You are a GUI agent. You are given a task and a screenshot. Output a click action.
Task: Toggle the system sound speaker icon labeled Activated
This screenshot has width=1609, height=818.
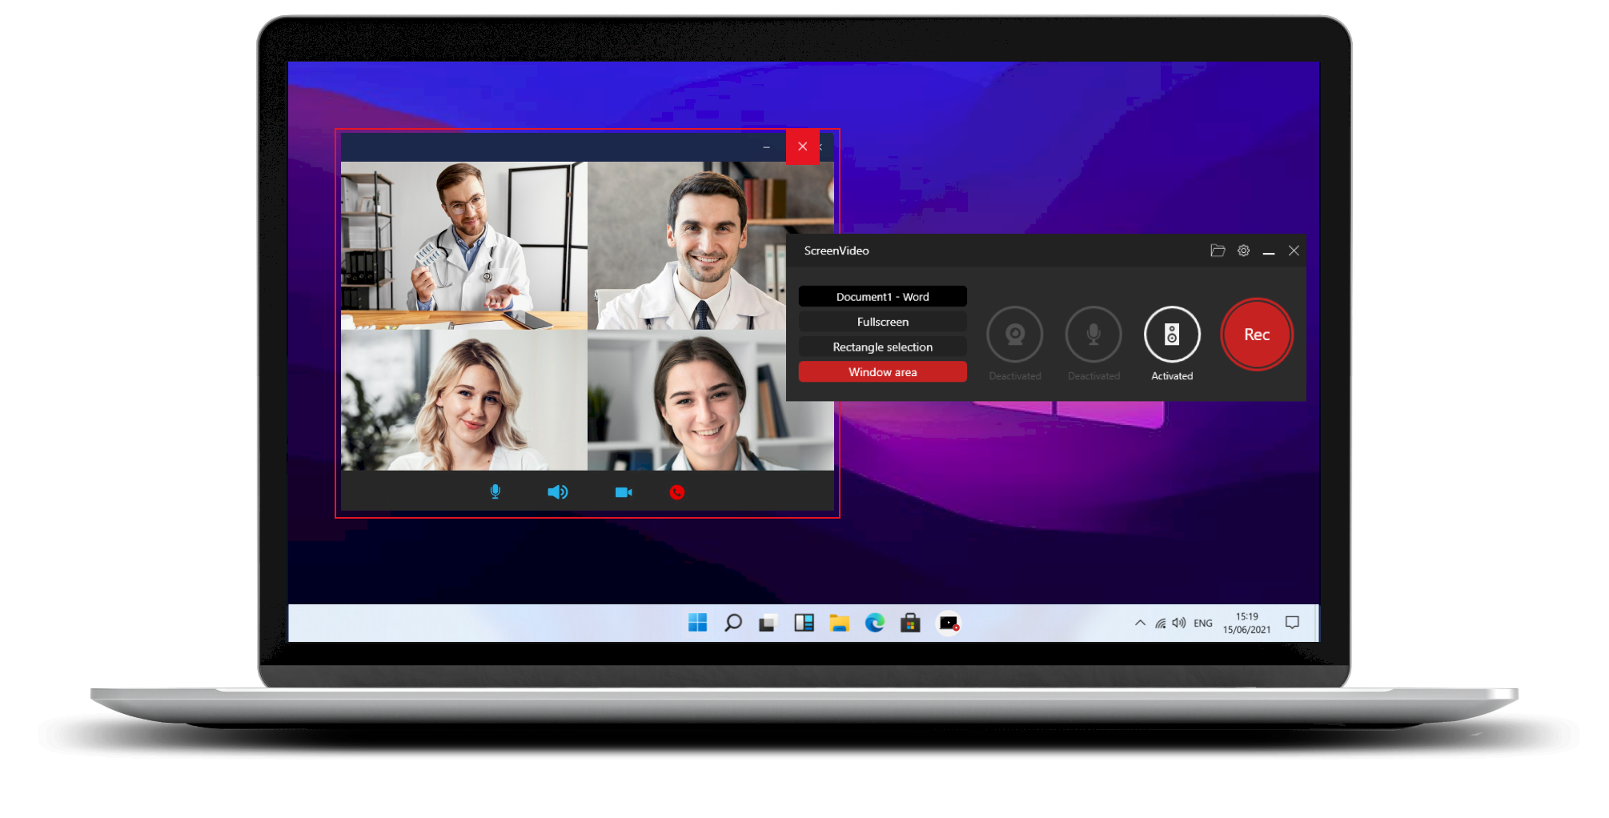[1172, 335]
